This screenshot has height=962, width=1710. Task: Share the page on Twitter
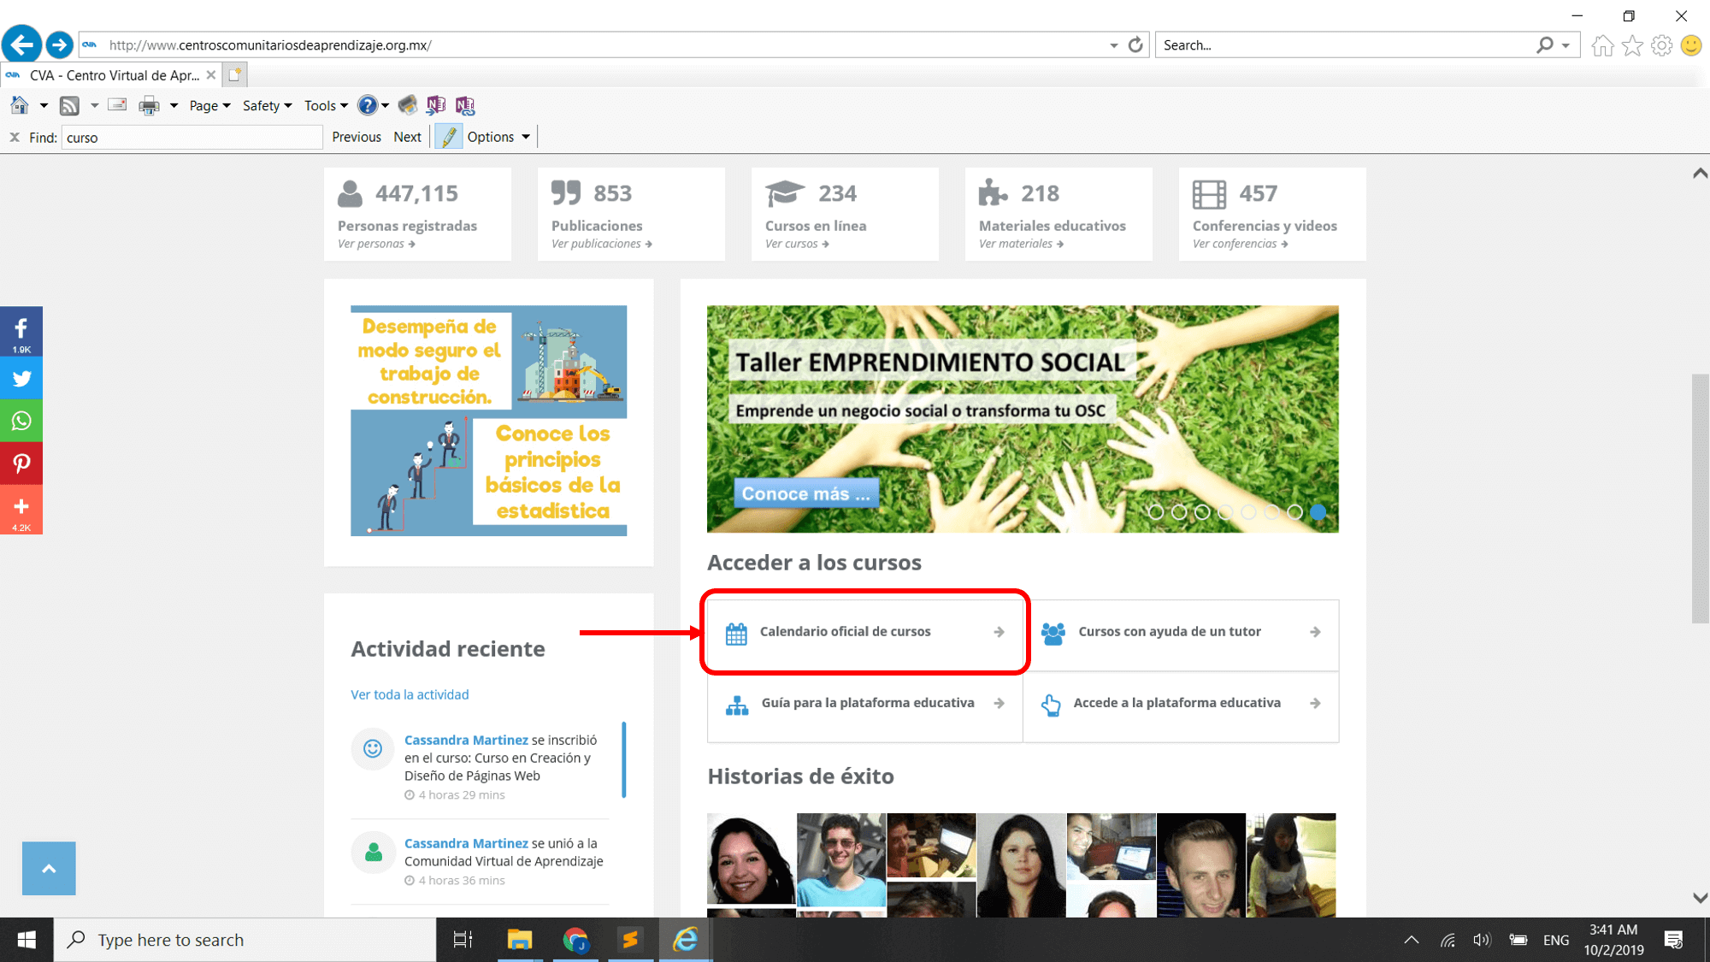pos(21,378)
